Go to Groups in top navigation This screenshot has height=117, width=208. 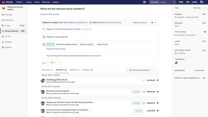(29, 2)
